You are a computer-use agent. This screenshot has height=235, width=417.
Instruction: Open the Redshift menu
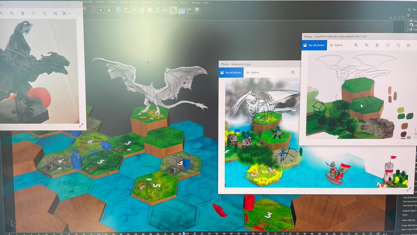[185, 2]
